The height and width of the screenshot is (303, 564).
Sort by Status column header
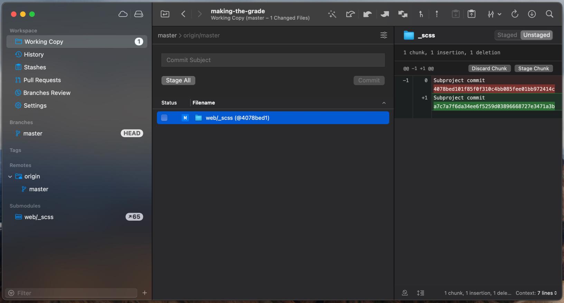pyautogui.click(x=169, y=103)
